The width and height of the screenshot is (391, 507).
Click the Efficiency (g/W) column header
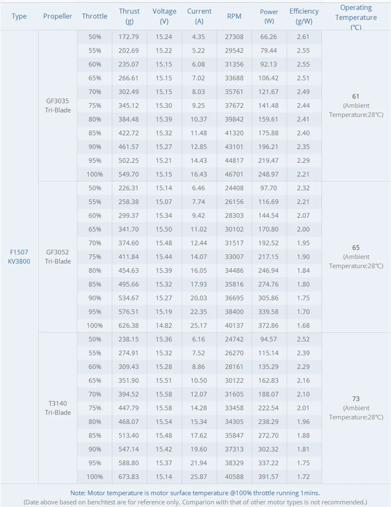(304, 16)
